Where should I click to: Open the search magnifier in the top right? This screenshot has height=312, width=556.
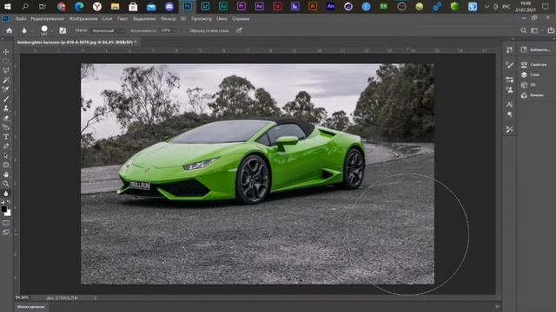[x=523, y=31]
